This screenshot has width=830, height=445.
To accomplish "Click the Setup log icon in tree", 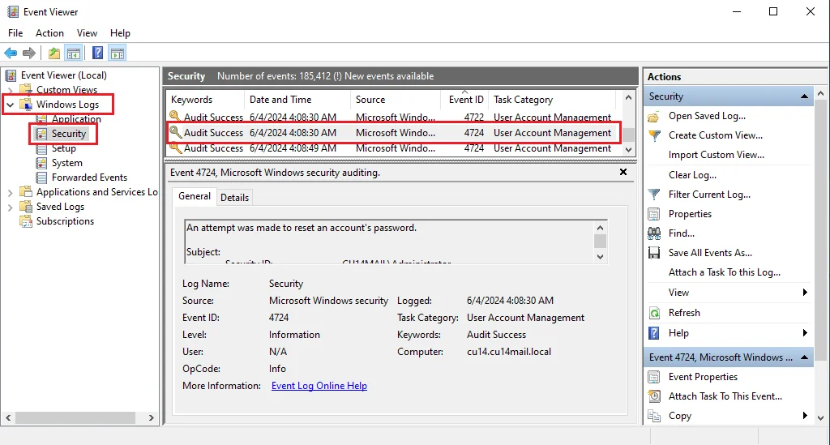I will point(41,148).
